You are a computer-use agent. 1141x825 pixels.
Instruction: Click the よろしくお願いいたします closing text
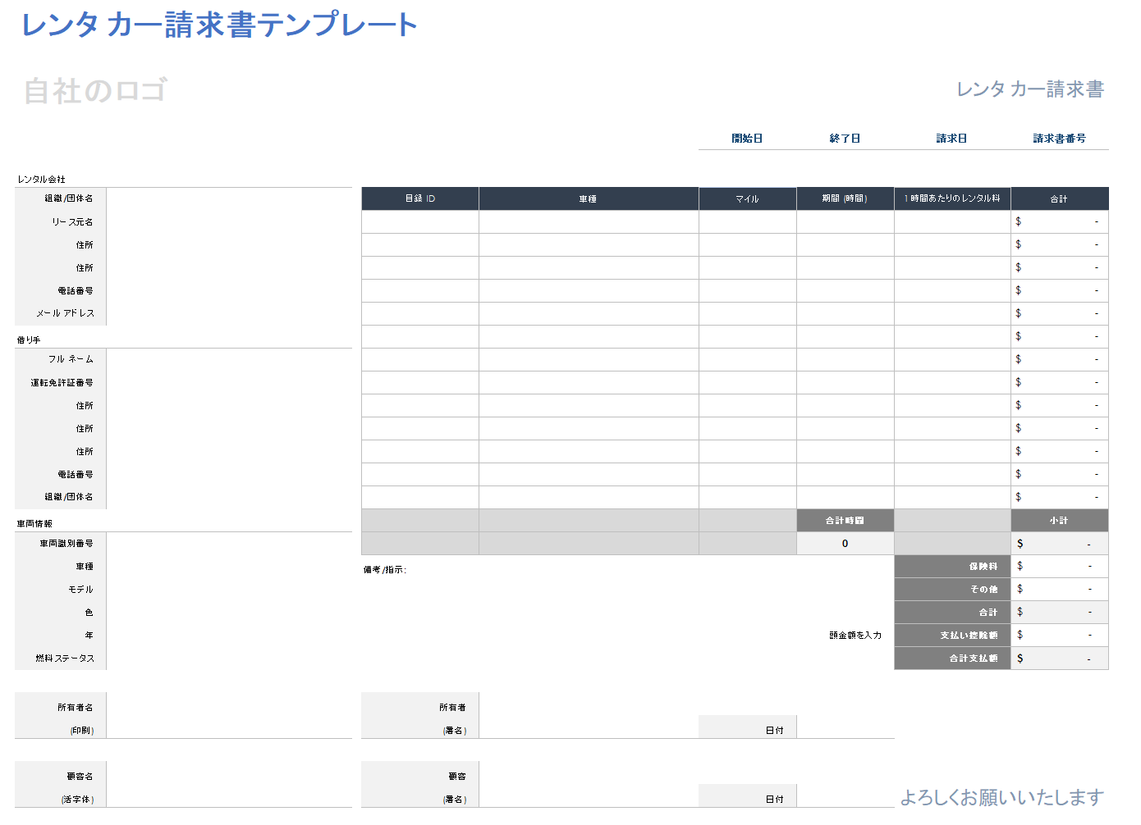tap(1001, 797)
